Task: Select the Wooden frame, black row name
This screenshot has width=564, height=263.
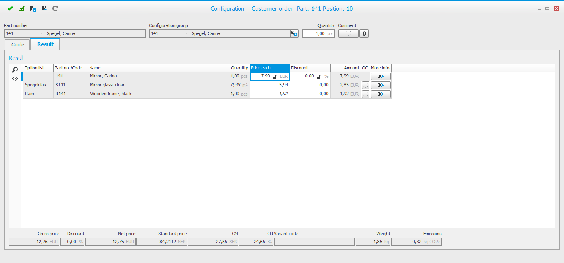Action: click(111, 94)
